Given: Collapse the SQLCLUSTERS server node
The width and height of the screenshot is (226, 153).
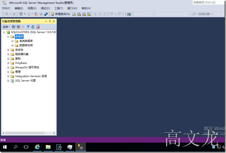Looking at the screenshot, I should pyautogui.click(x=4, y=32).
